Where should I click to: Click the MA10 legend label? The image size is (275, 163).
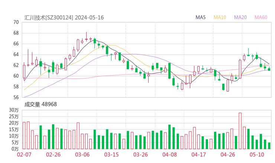tap(220, 17)
